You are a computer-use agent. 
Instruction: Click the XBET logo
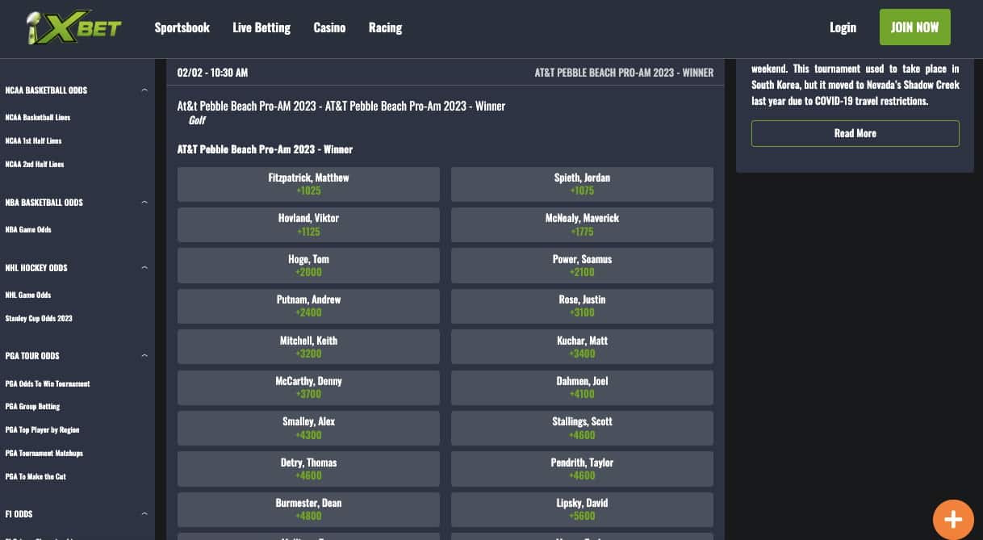(73, 28)
